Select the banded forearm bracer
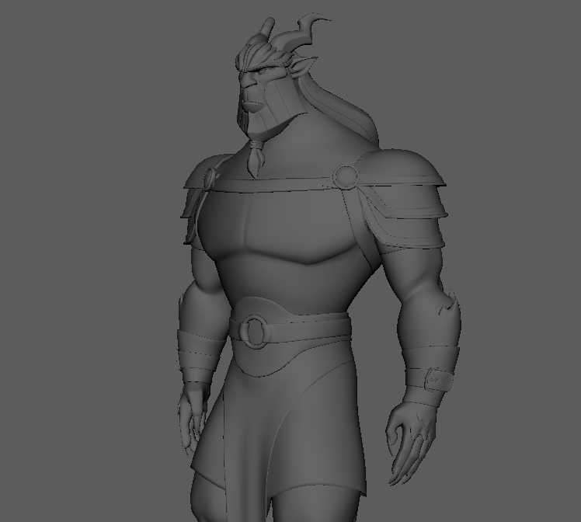The height and width of the screenshot is (522, 581). (x=194, y=357)
